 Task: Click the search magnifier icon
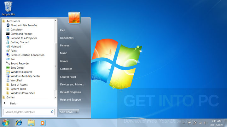(x=52, y=112)
